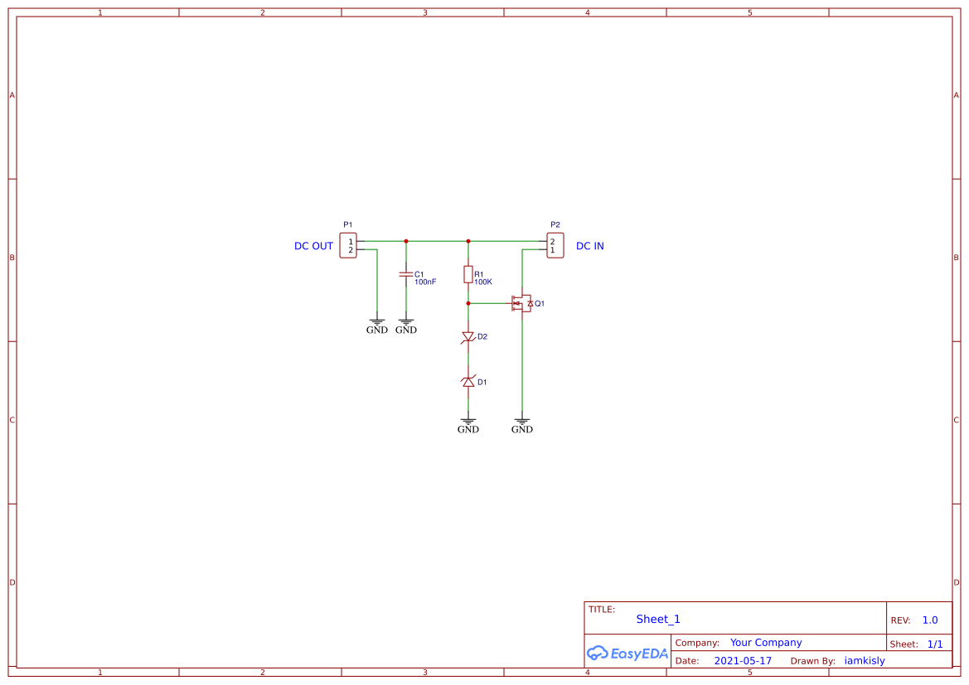
Task: Click the revision value 1.0
Action: click(928, 620)
